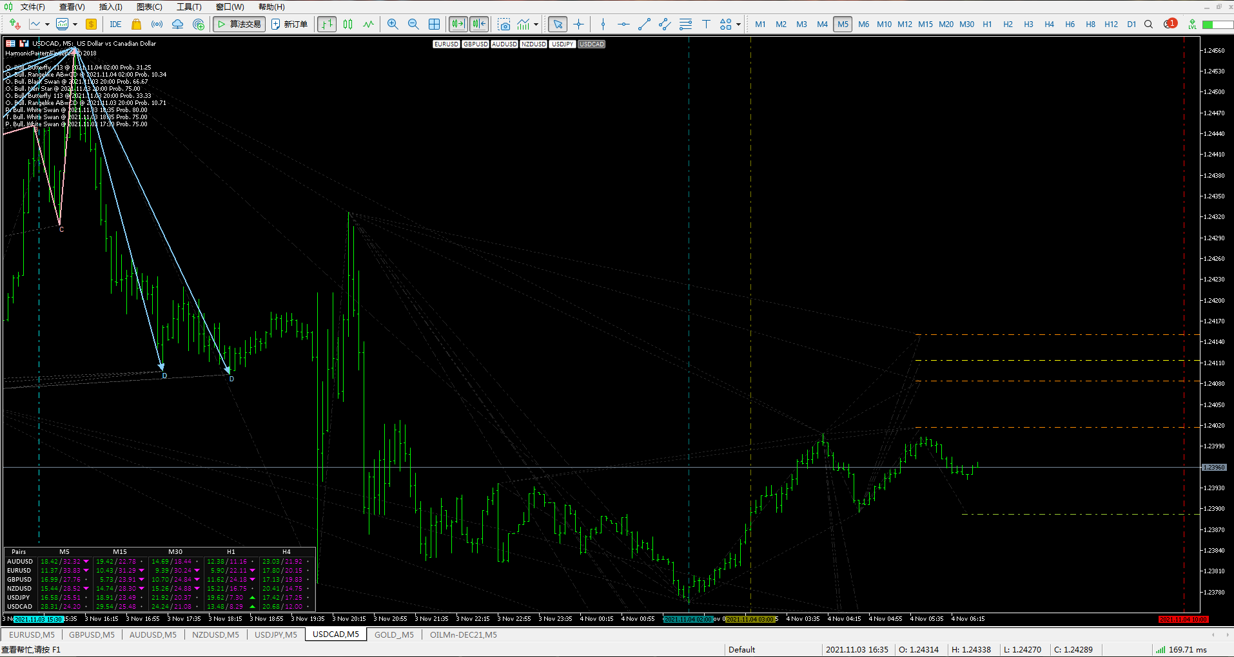Switch to the USDJPY,M5 chart tab
The image size is (1234, 657).
[x=276, y=634]
